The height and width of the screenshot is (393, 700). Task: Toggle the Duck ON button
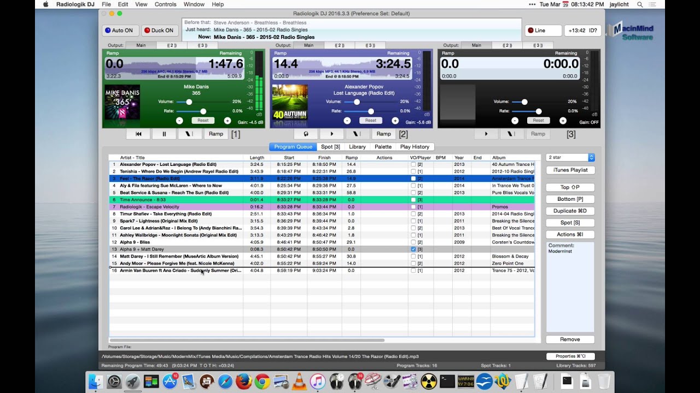point(159,31)
